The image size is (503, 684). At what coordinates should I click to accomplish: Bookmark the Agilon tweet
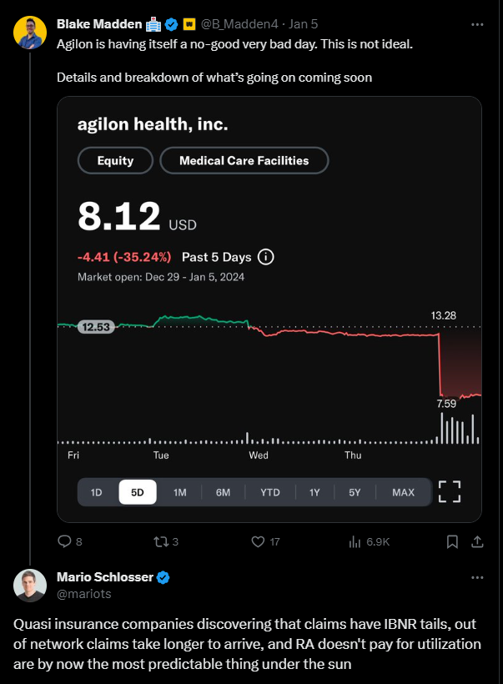[451, 541]
